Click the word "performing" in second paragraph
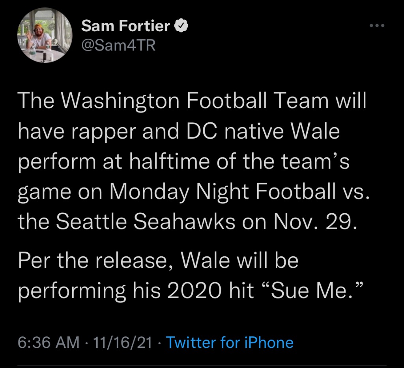The width and height of the screenshot is (404, 368). click(72, 291)
